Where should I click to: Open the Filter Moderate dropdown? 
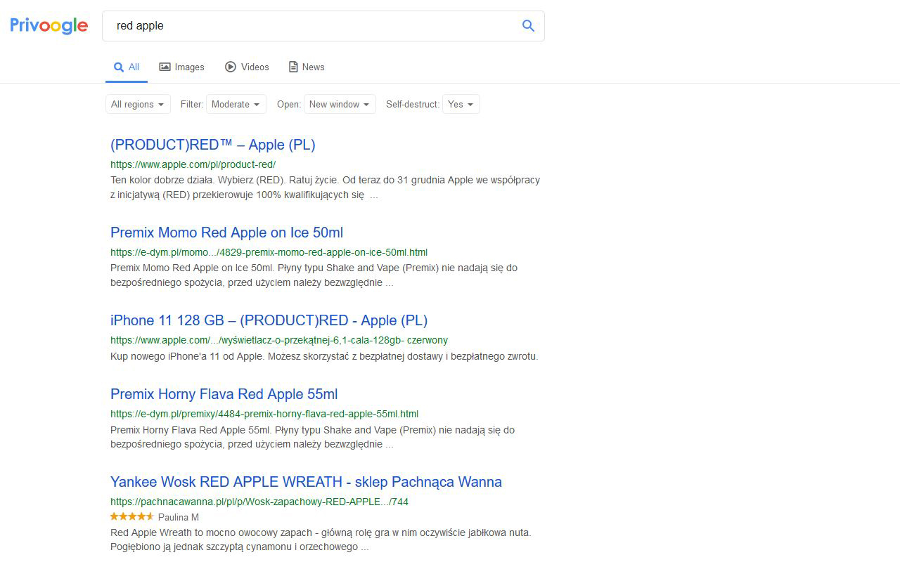tap(236, 104)
